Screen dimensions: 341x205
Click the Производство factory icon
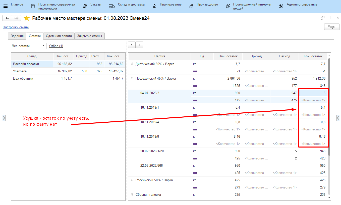(x=191, y=6)
